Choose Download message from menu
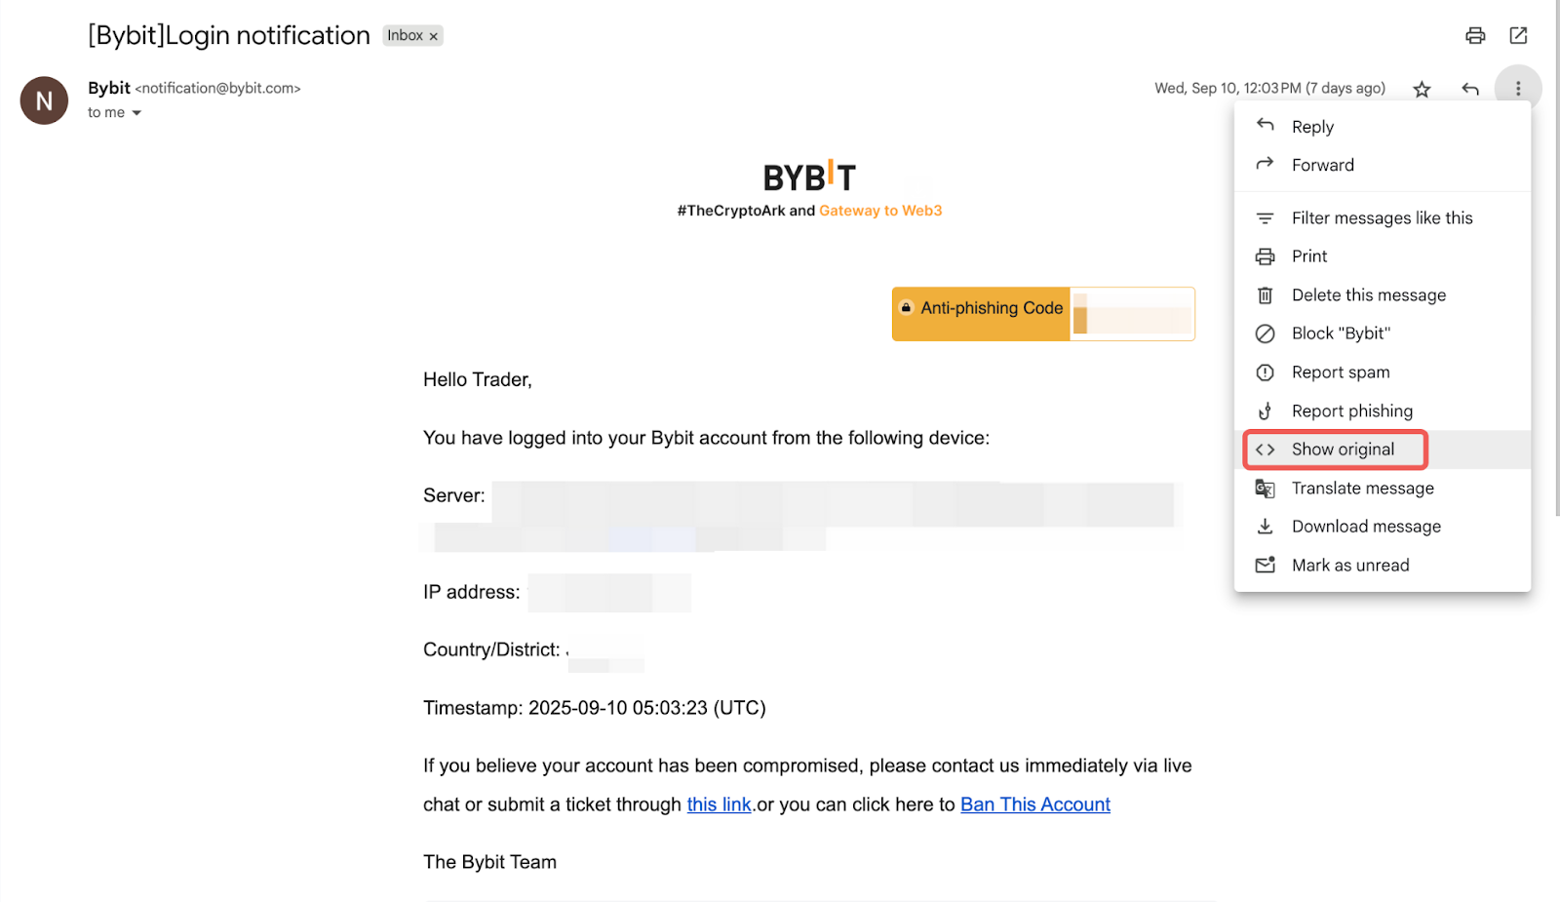This screenshot has height=902, width=1560. (x=1366, y=527)
